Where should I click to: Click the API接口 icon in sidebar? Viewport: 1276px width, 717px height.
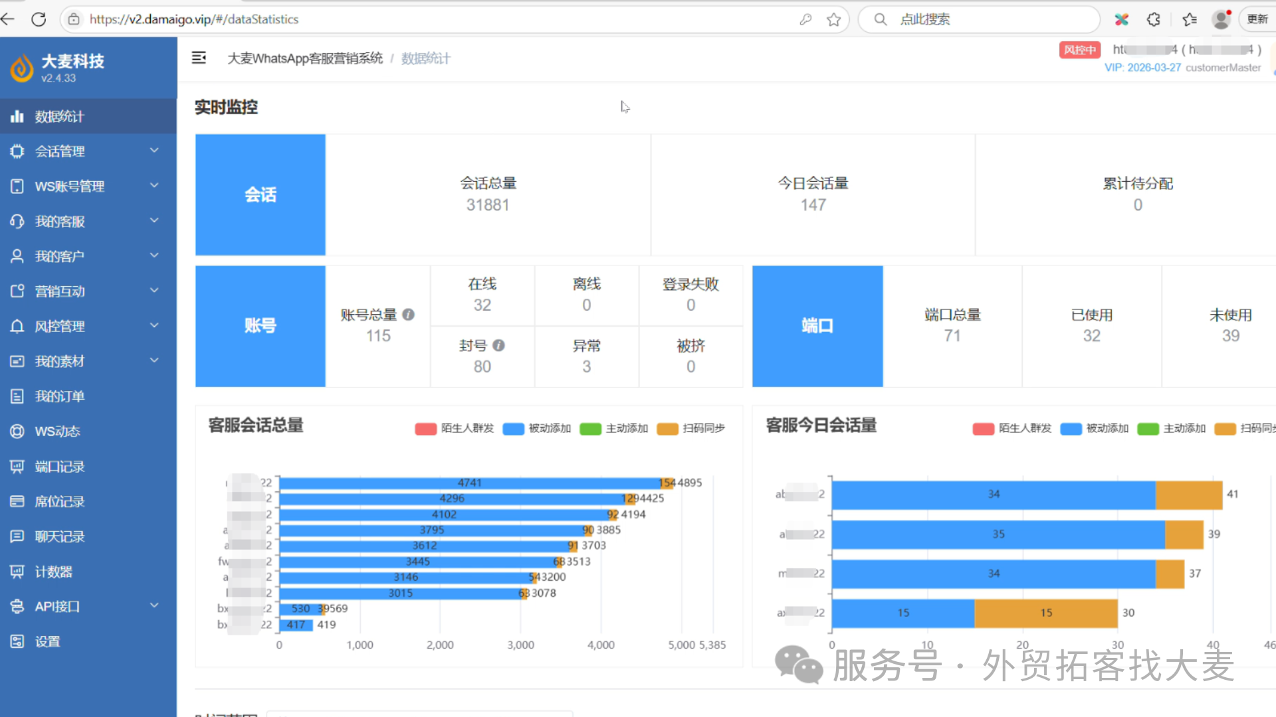17,607
